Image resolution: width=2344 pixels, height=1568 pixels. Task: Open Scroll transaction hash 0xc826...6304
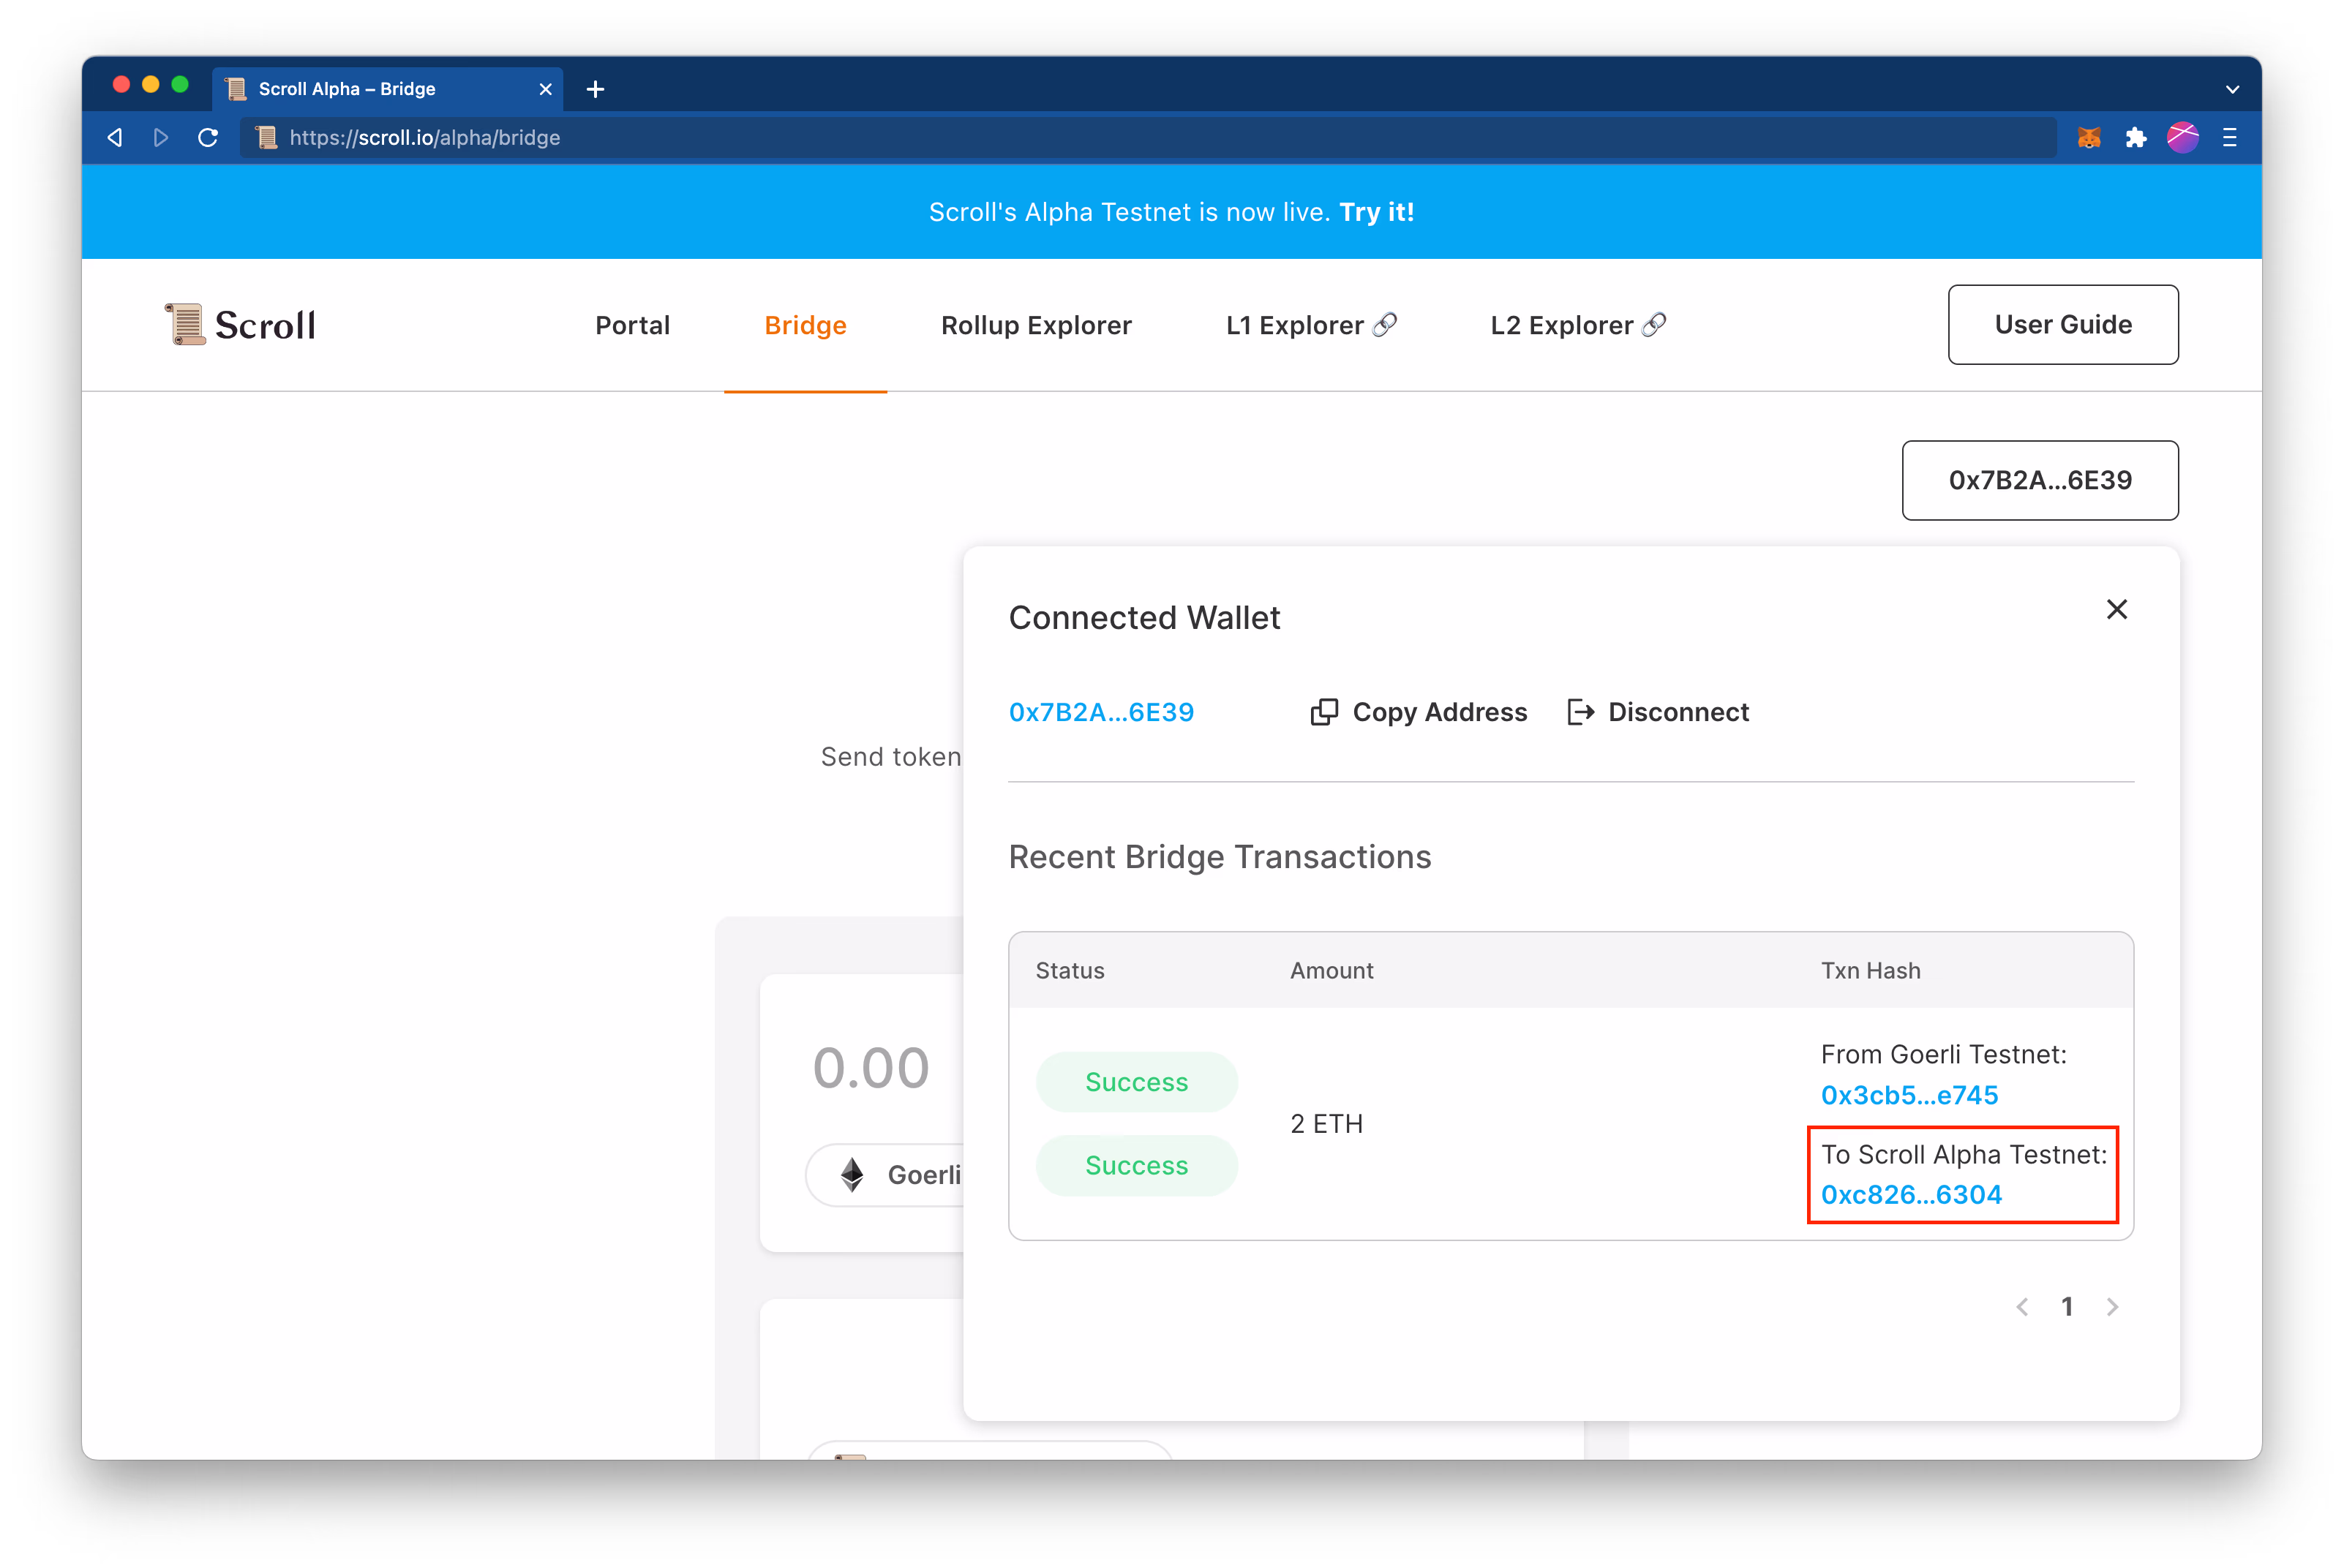1911,1195
